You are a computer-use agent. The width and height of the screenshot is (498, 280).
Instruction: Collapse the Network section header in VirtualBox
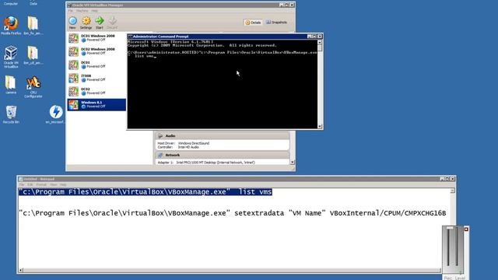(222, 156)
